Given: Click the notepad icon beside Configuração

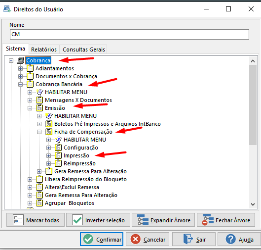Looking at the screenshot, I should [x=58, y=148].
